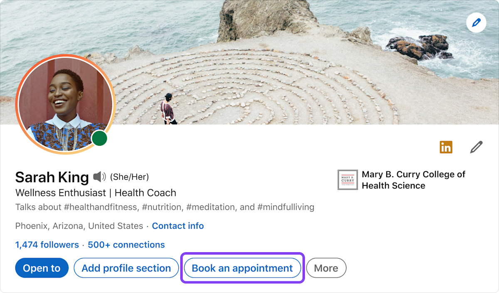Click the Wellness Enthusiast headline text
This screenshot has height=293, width=499.
click(95, 193)
